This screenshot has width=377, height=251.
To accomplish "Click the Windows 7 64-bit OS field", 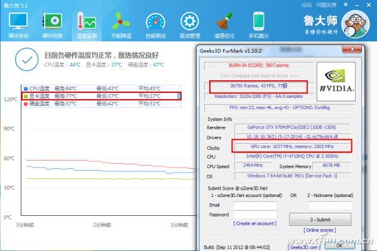I will tap(292, 176).
